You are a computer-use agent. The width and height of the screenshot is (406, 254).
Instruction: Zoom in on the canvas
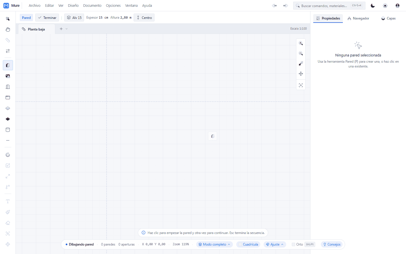301,43
